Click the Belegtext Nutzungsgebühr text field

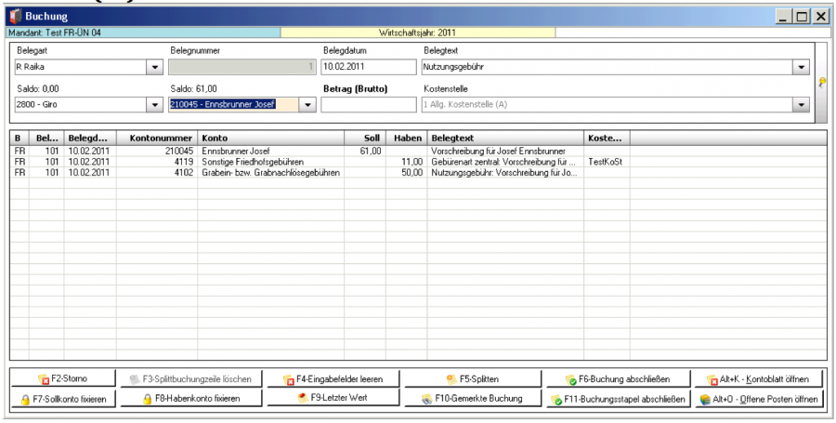coord(607,67)
